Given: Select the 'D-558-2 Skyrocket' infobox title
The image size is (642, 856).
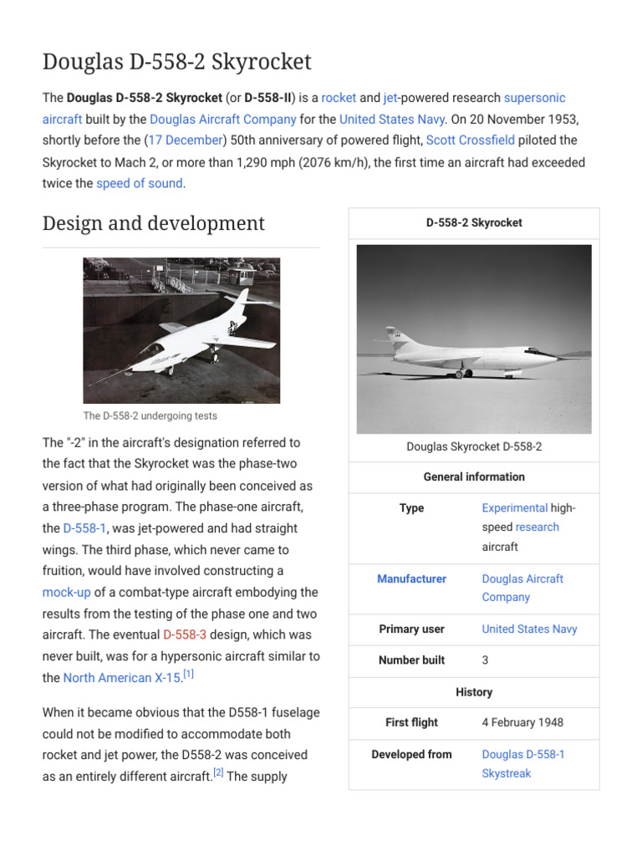Looking at the screenshot, I should (474, 222).
